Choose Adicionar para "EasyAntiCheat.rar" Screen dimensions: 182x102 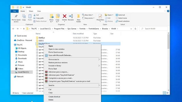pyautogui.click(x=61, y=75)
